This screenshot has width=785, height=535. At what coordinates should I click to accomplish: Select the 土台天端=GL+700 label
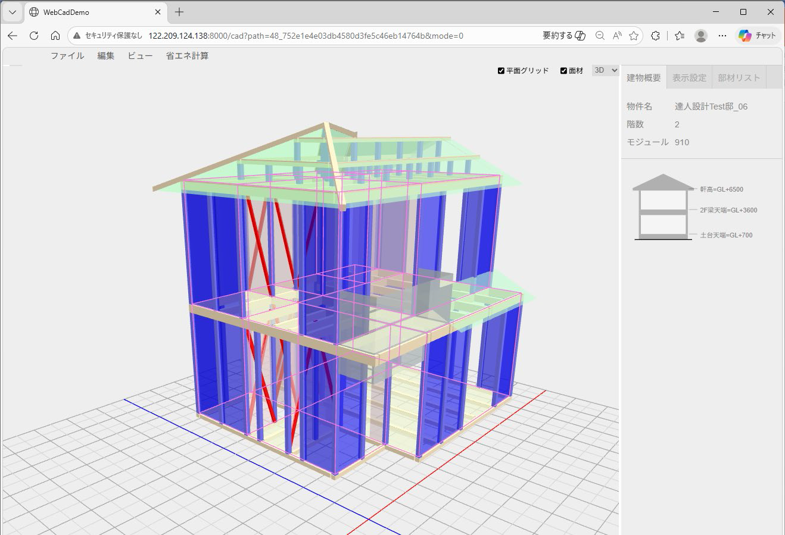pyautogui.click(x=727, y=235)
